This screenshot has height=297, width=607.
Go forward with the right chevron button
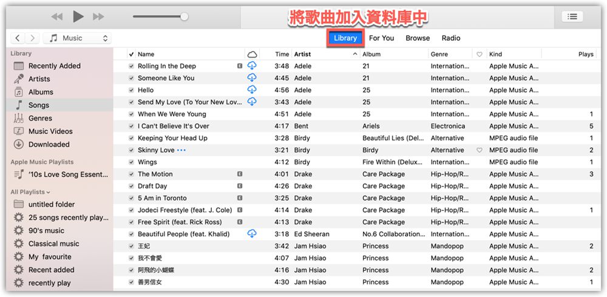pos(32,38)
